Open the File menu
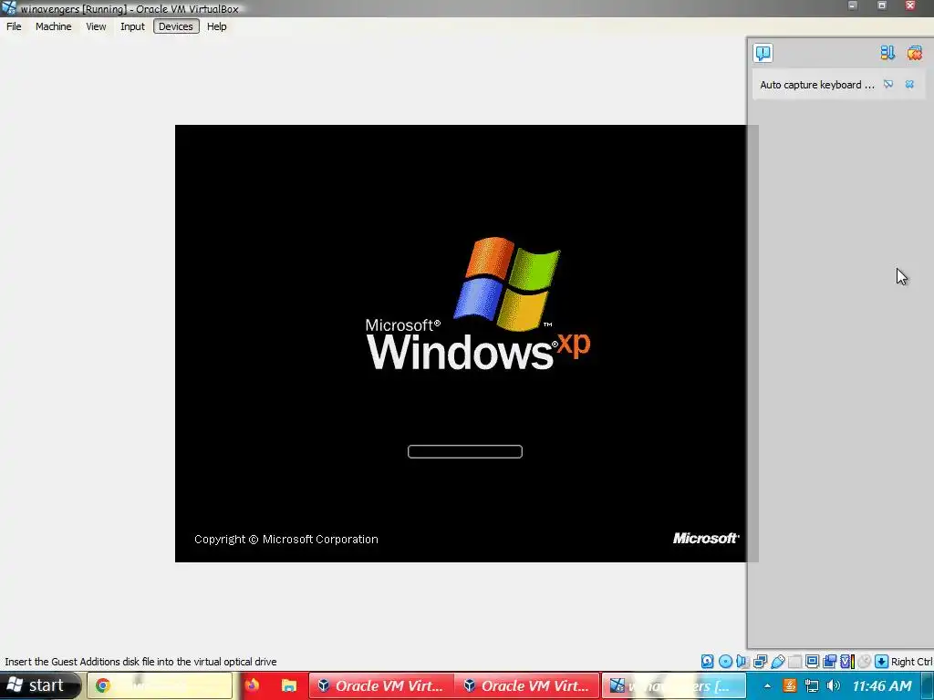This screenshot has width=934, height=700. [x=14, y=26]
